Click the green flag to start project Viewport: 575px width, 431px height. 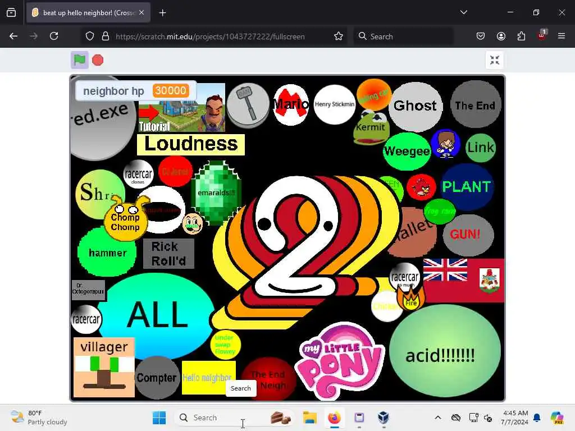pos(80,59)
